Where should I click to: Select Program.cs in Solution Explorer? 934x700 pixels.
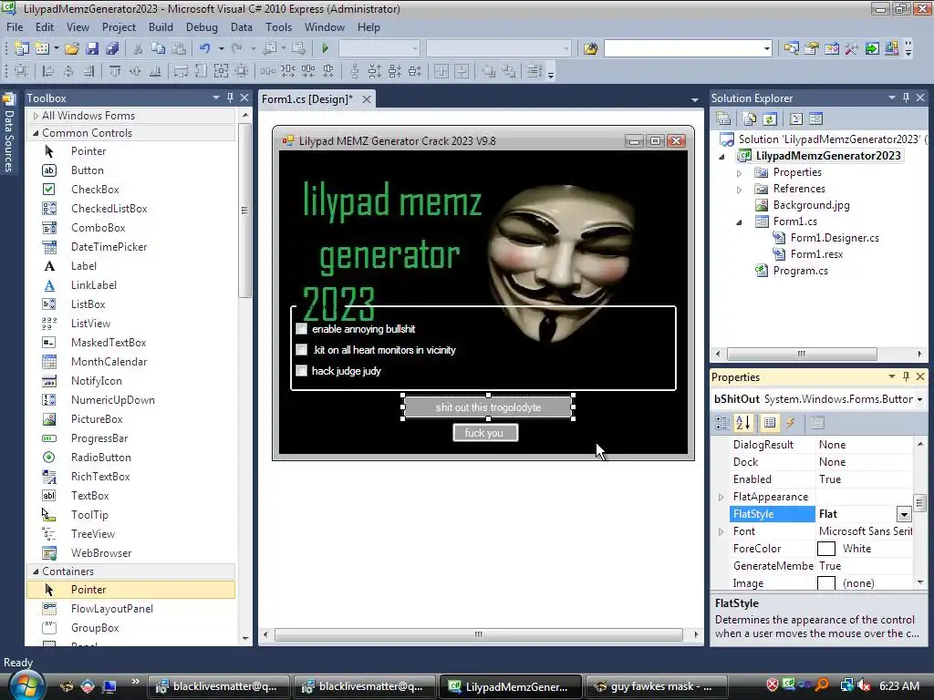click(801, 271)
